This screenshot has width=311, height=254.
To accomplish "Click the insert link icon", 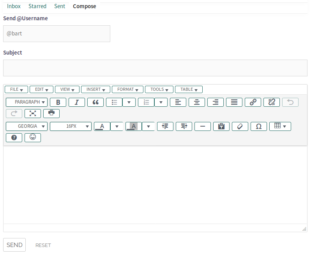I will coord(253,102).
